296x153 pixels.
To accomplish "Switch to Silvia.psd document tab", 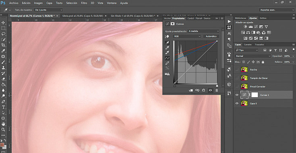I will 83,16.
